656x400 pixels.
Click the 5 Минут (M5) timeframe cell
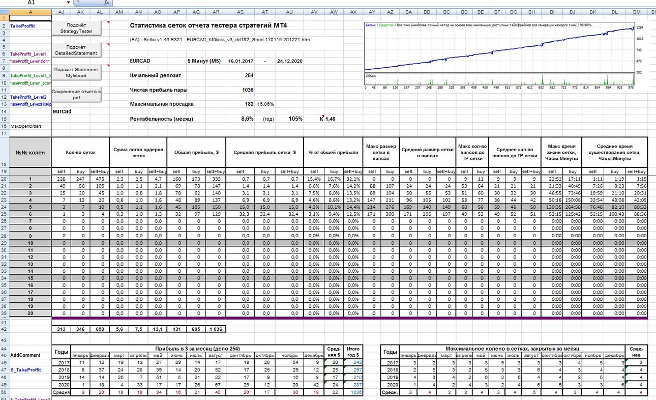click(204, 61)
